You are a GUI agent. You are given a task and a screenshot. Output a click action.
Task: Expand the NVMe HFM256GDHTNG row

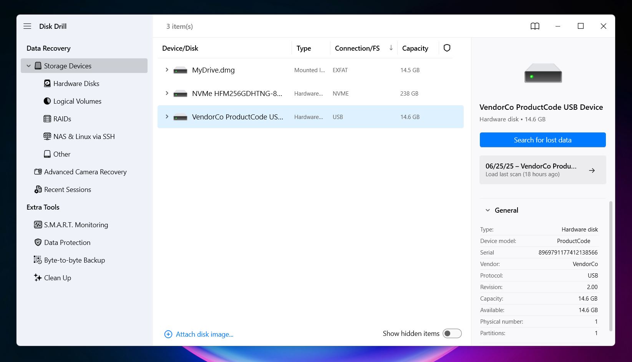pyautogui.click(x=167, y=93)
